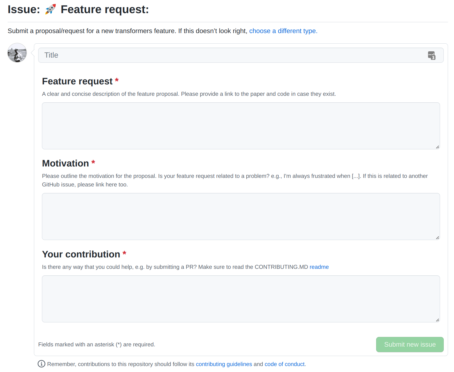Follow the contributing guidelines link
The width and height of the screenshot is (454, 372).
pyautogui.click(x=224, y=364)
